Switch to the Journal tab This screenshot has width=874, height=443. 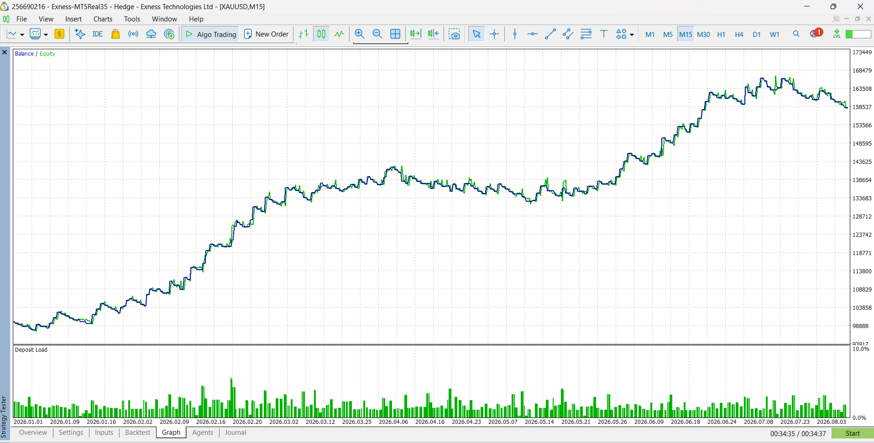(x=236, y=433)
